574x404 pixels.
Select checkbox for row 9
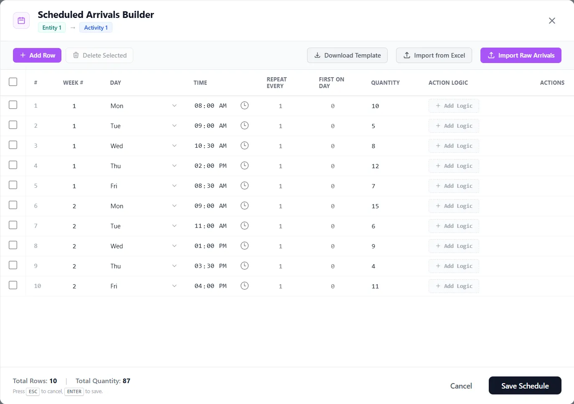[x=13, y=265]
